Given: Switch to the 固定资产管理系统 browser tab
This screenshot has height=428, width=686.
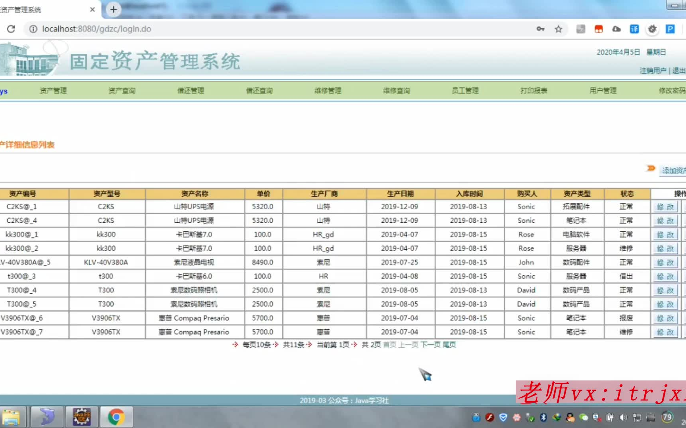Looking at the screenshot, I should [x=44, y=10].
